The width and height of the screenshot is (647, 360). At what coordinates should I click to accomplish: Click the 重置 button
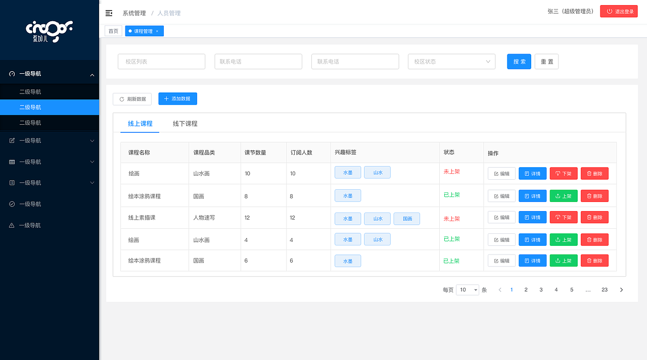point(546,62)
